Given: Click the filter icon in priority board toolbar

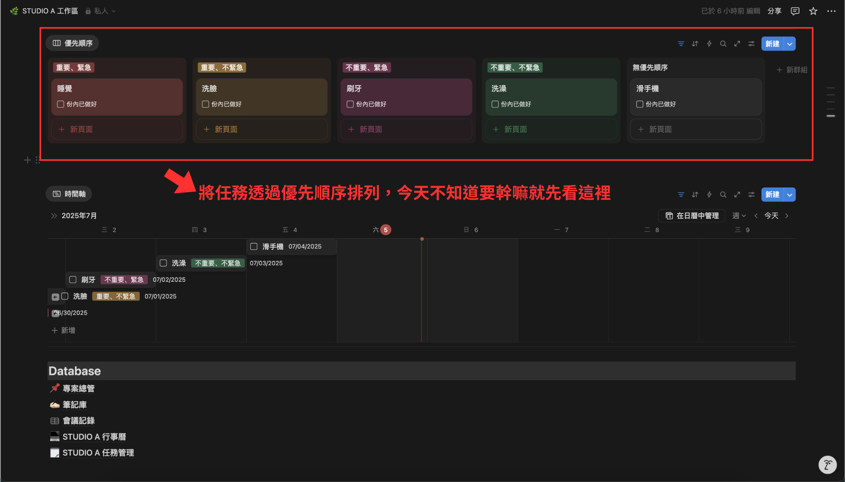Looking at the screenshot, I should tap(681, 44).
